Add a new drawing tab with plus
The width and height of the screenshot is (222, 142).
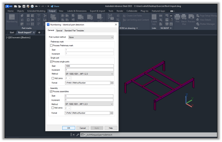[39, 32]
